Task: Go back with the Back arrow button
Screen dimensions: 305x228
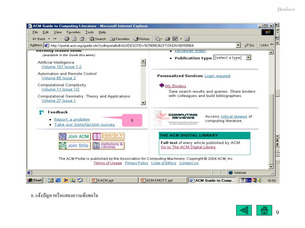Action: pos(39,39)
